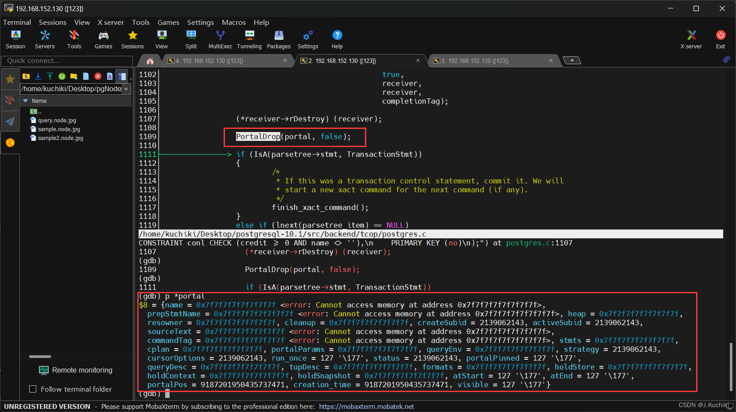Click the View toolbar icon

click(162, 39)
